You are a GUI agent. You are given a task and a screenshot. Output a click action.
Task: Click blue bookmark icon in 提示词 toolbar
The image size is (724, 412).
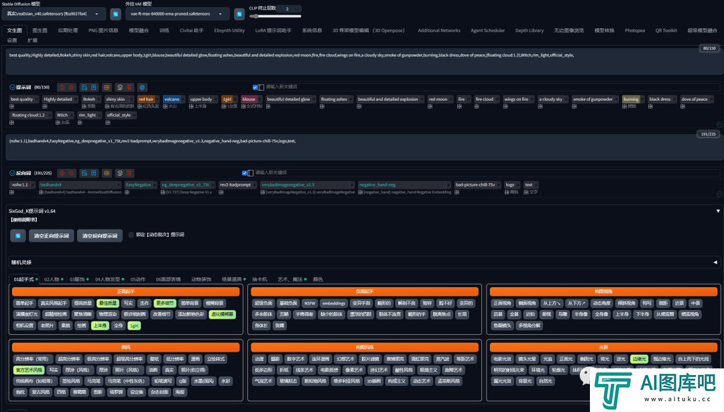click(x=94, y=87)
